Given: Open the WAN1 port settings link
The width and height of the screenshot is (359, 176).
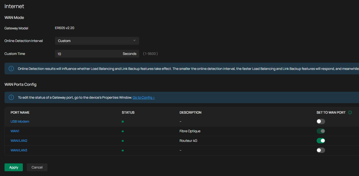Looking at the screenshot, I should (x=15, y=131).
